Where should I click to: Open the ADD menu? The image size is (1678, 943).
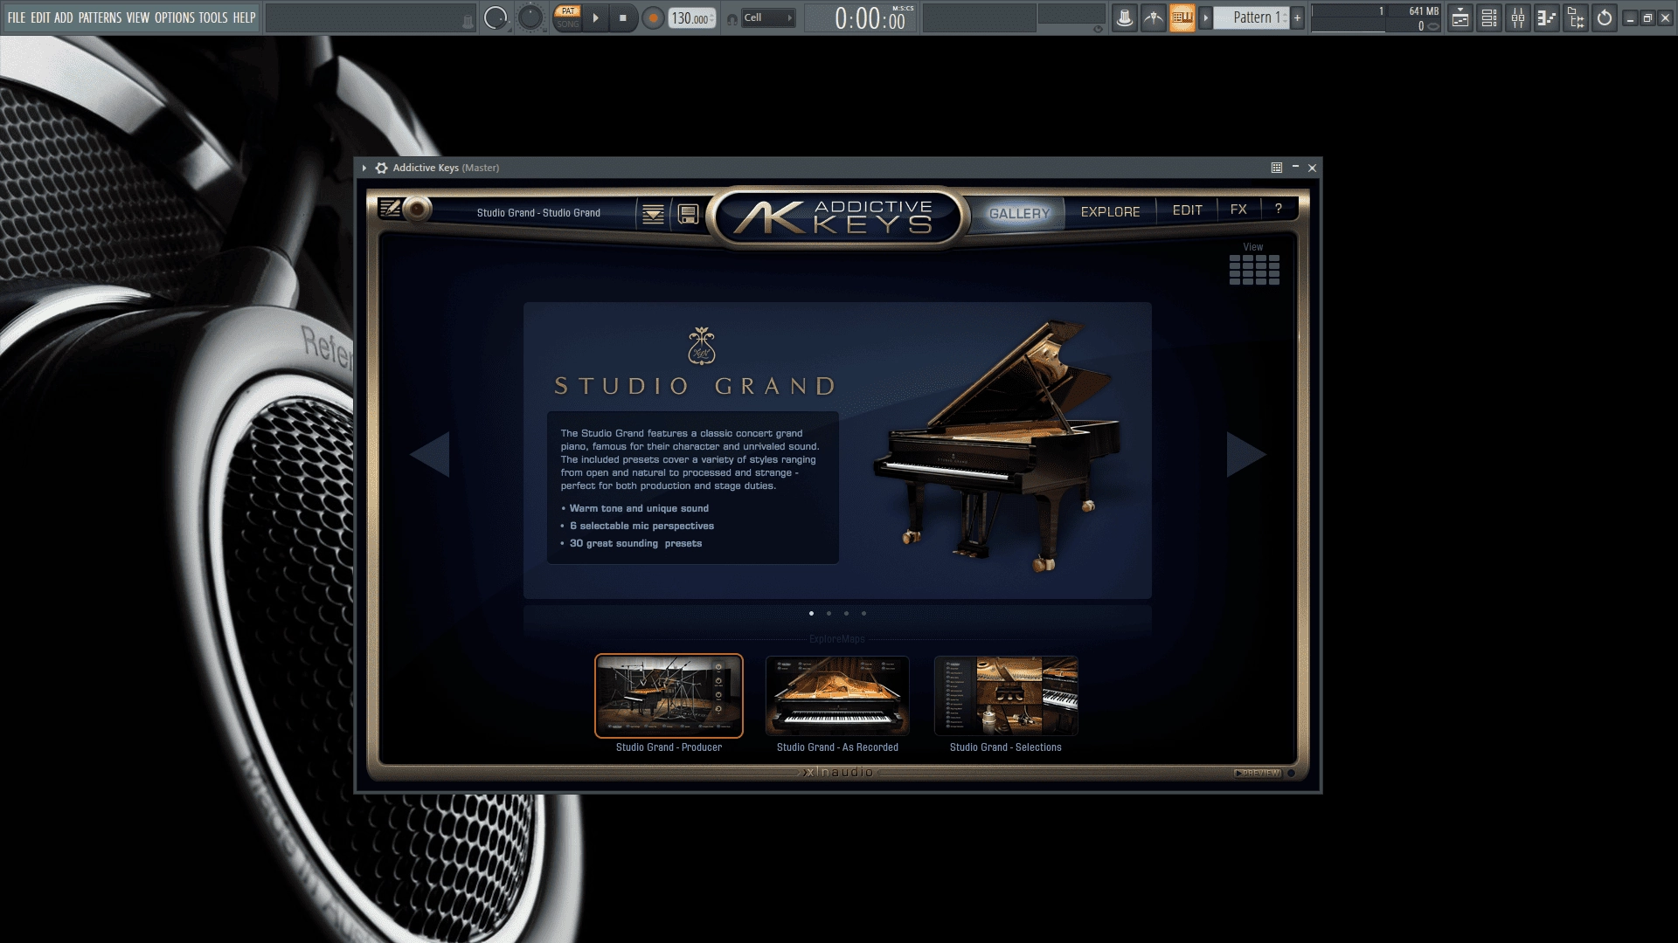(64, 17)
